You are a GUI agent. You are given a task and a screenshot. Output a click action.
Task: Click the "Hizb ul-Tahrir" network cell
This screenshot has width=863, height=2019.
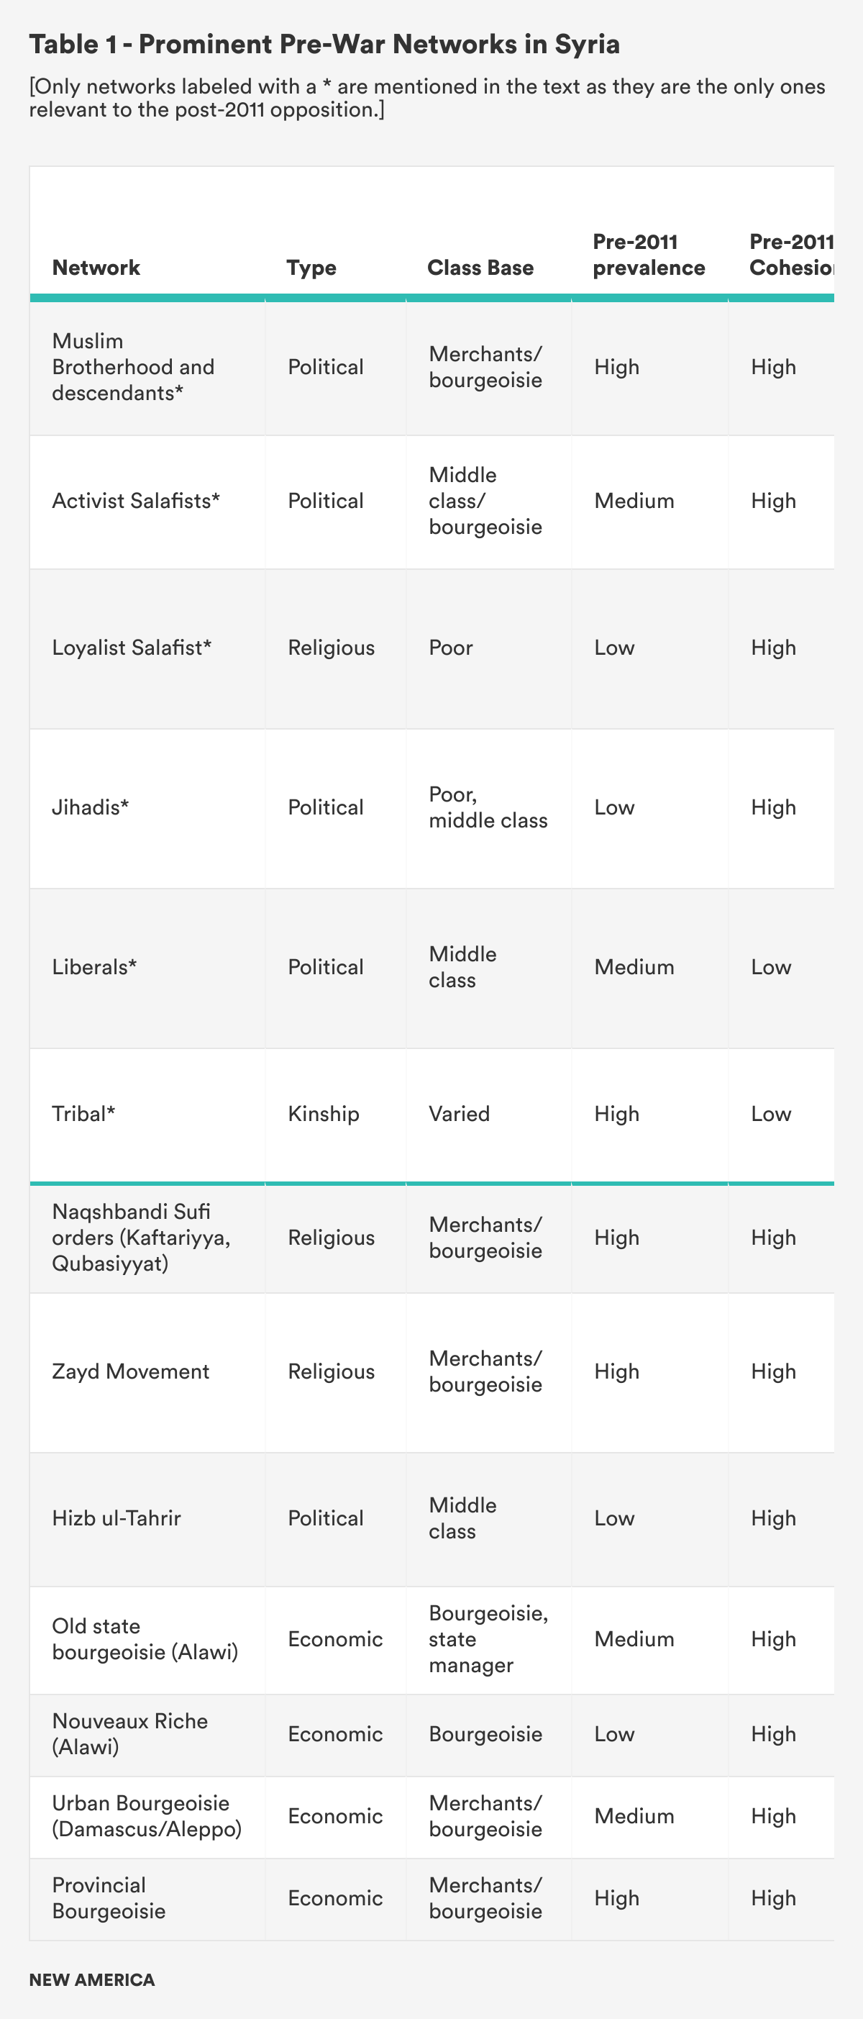(x=116, y=1518)
